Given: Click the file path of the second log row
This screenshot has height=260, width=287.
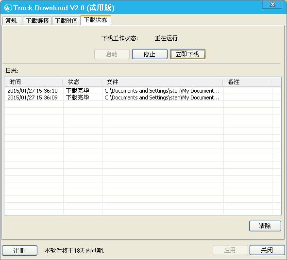Looking at the screenshot, I should point(162,97).
